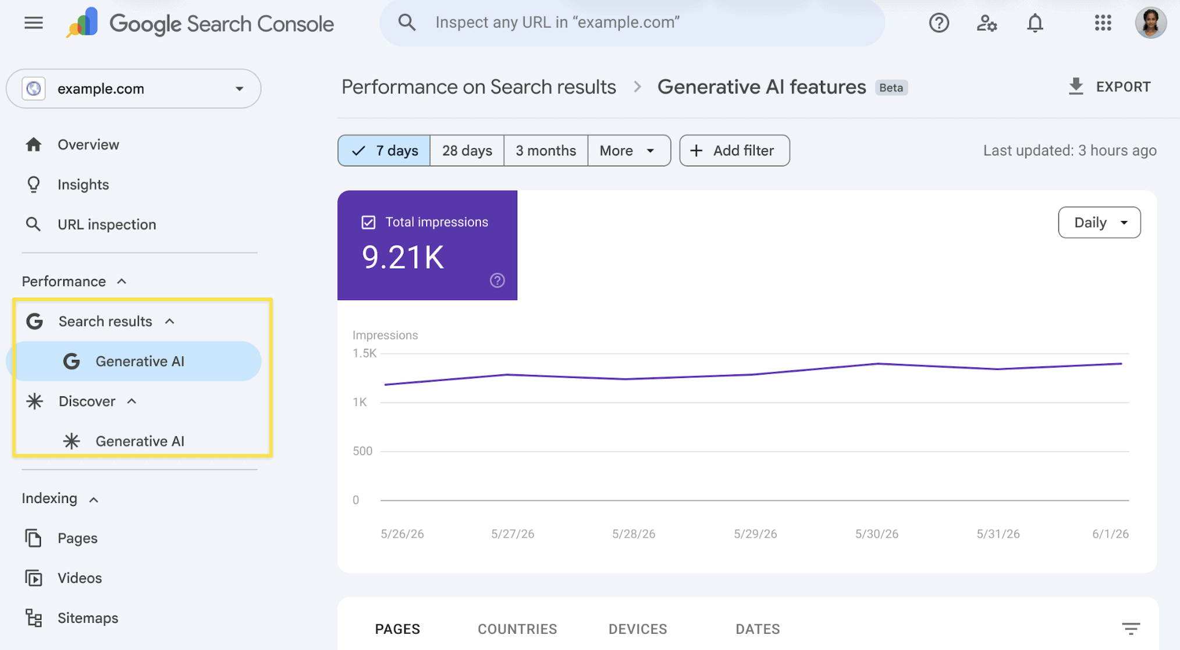
Task: Open the Help question mark icon
Action: (x=939, y=23)
